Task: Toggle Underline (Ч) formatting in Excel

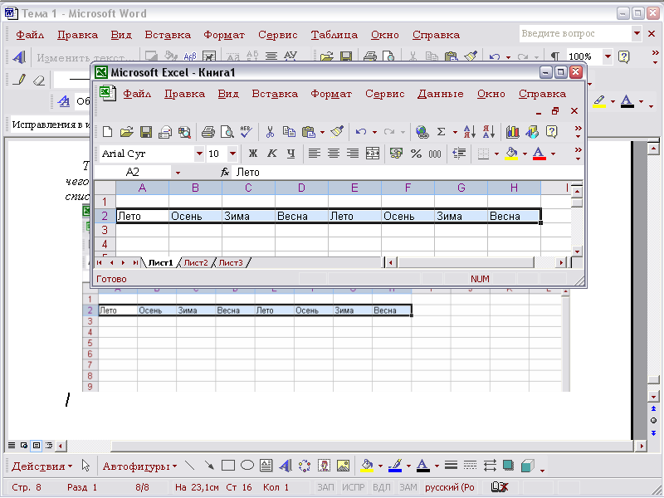Action: pyautogui.click(x=291, y=154)
